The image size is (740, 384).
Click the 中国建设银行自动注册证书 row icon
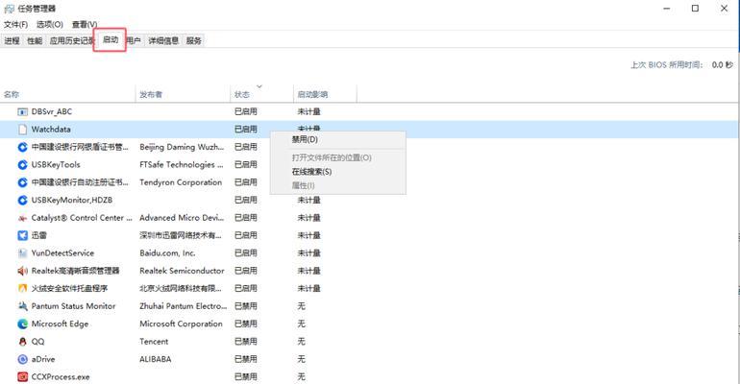(x=22, y=182)
